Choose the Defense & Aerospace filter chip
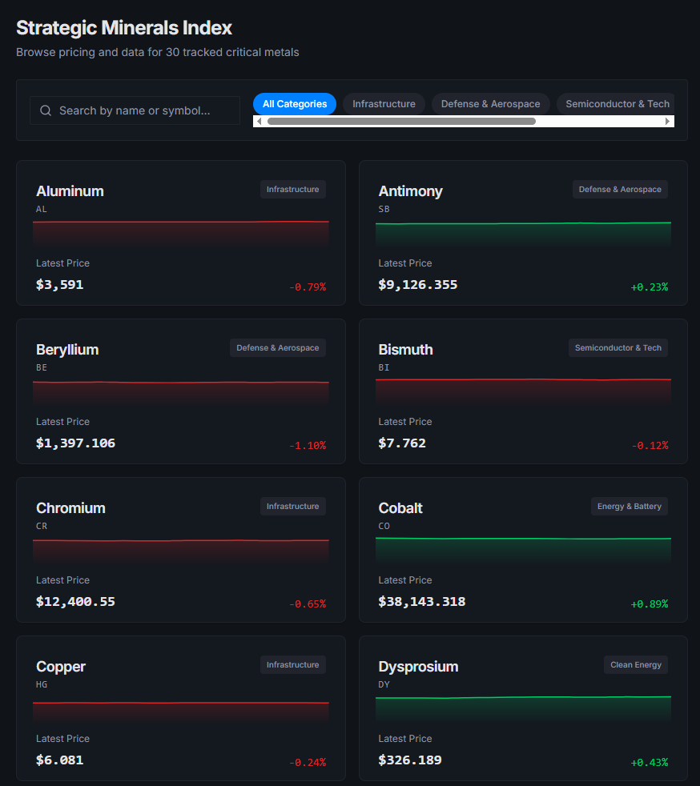700x786 pixels. click(x=490, y=104)
